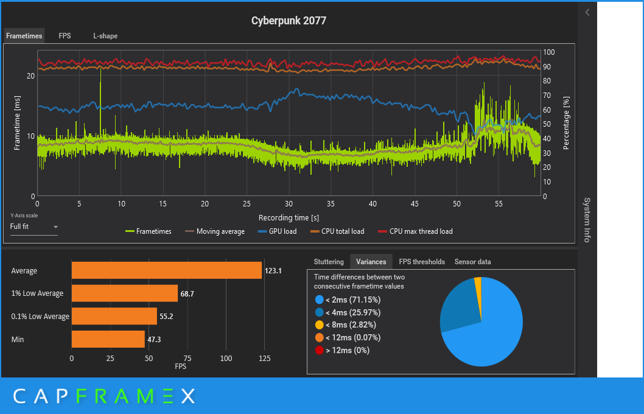Click the red > 12ms legend dot
This screenshot has height=414, width=644.
click(319, 350)
